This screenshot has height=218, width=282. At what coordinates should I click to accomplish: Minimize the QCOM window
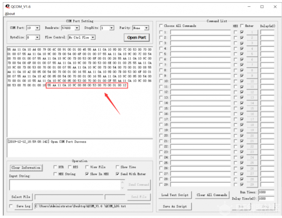coord(249,7)
